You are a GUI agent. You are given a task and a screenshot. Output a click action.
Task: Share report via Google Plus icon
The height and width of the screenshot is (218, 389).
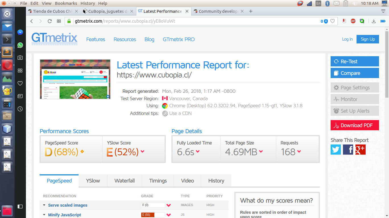point(360,150)
